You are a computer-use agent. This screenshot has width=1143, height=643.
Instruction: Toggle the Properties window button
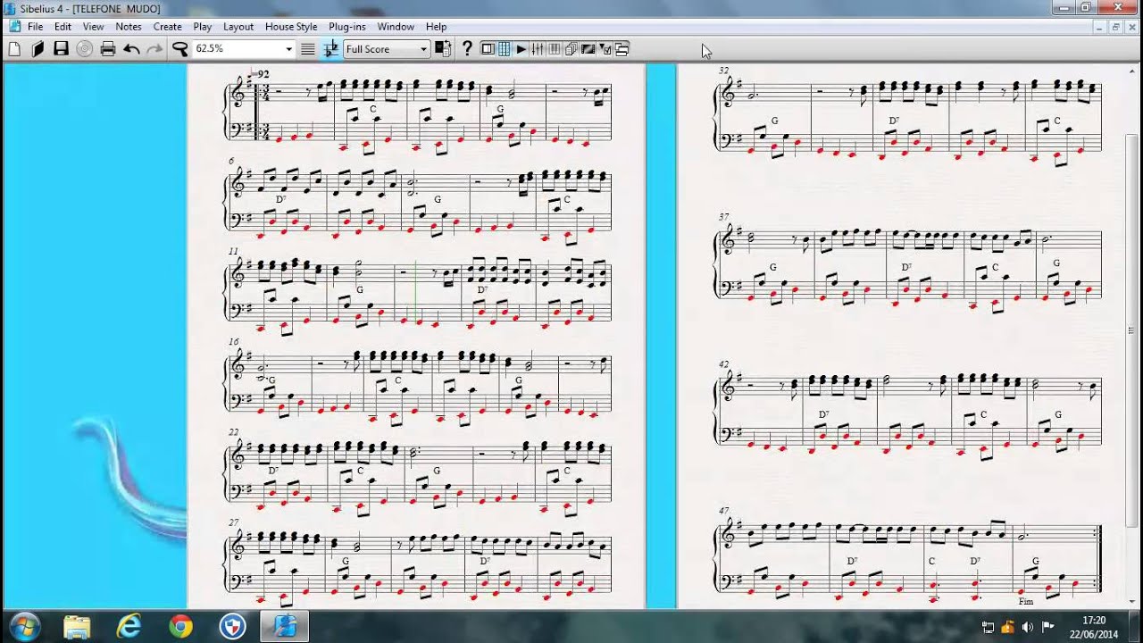[x=605, y=49]
